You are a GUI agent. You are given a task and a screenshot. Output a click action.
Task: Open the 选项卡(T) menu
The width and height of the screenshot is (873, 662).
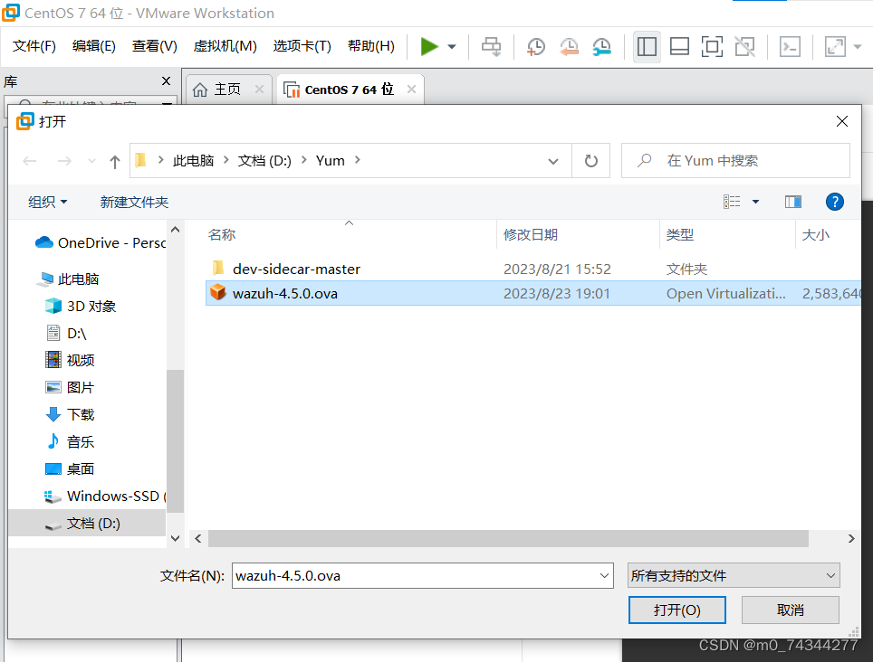pos(302,46)
